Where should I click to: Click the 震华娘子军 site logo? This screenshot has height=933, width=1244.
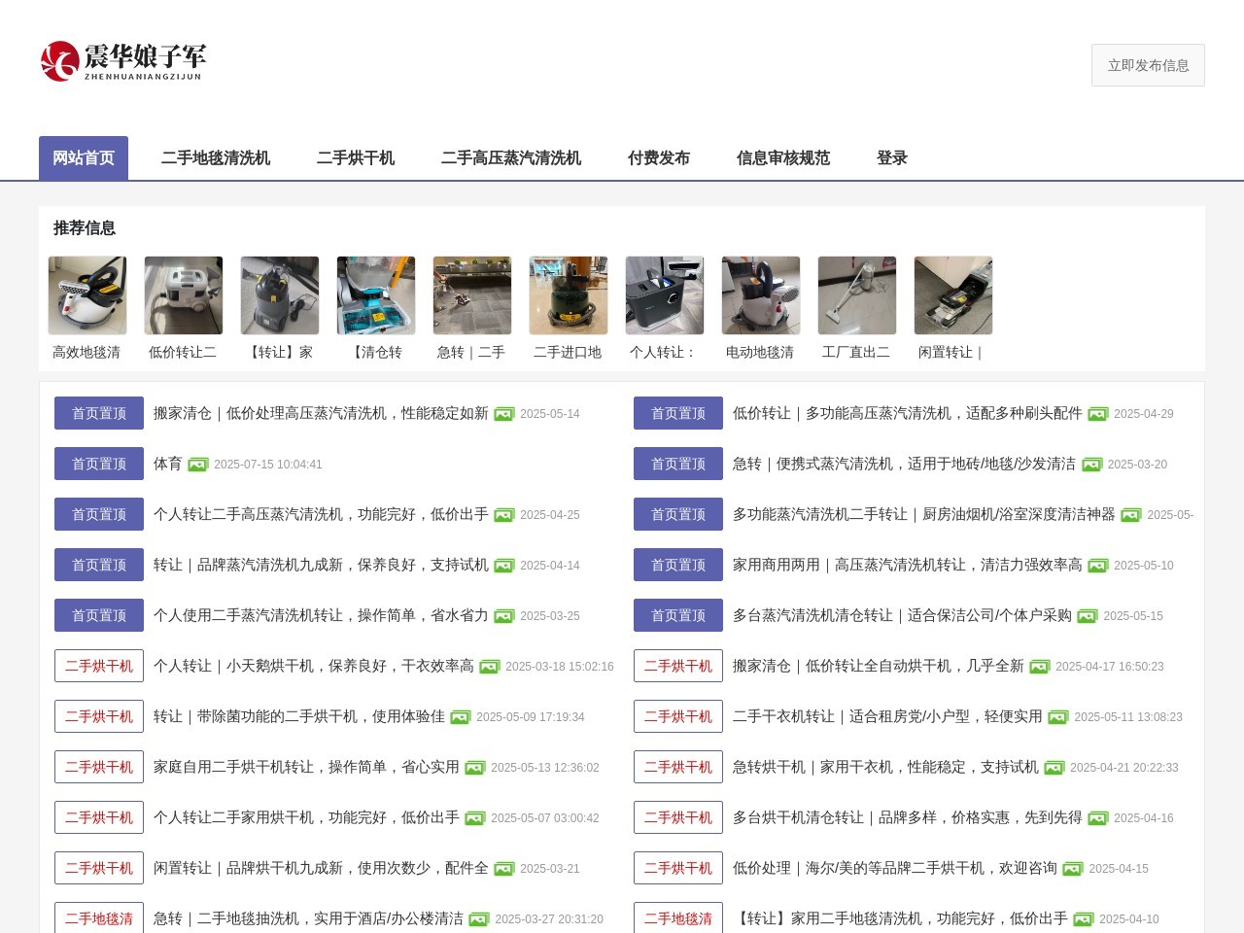[123, 62]
